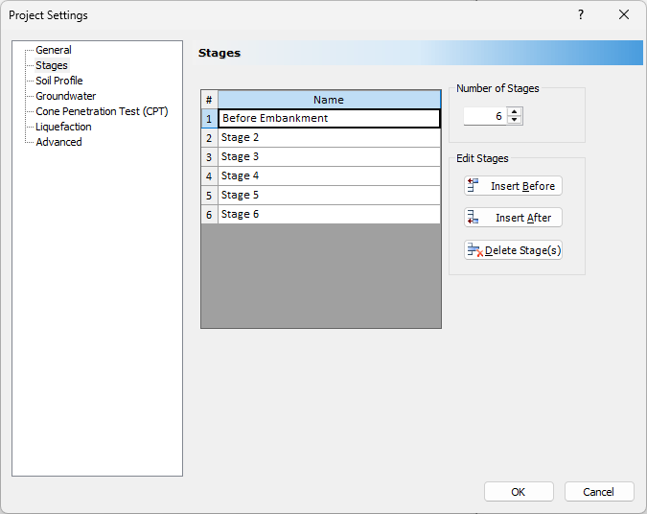Screen dimensions: 647x514
Task: Select the Stage 5 name cell
Action: (x=329, y=196)
